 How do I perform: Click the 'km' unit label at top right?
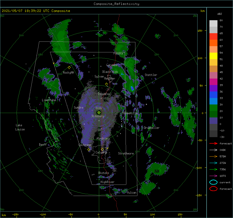point(202,11)
